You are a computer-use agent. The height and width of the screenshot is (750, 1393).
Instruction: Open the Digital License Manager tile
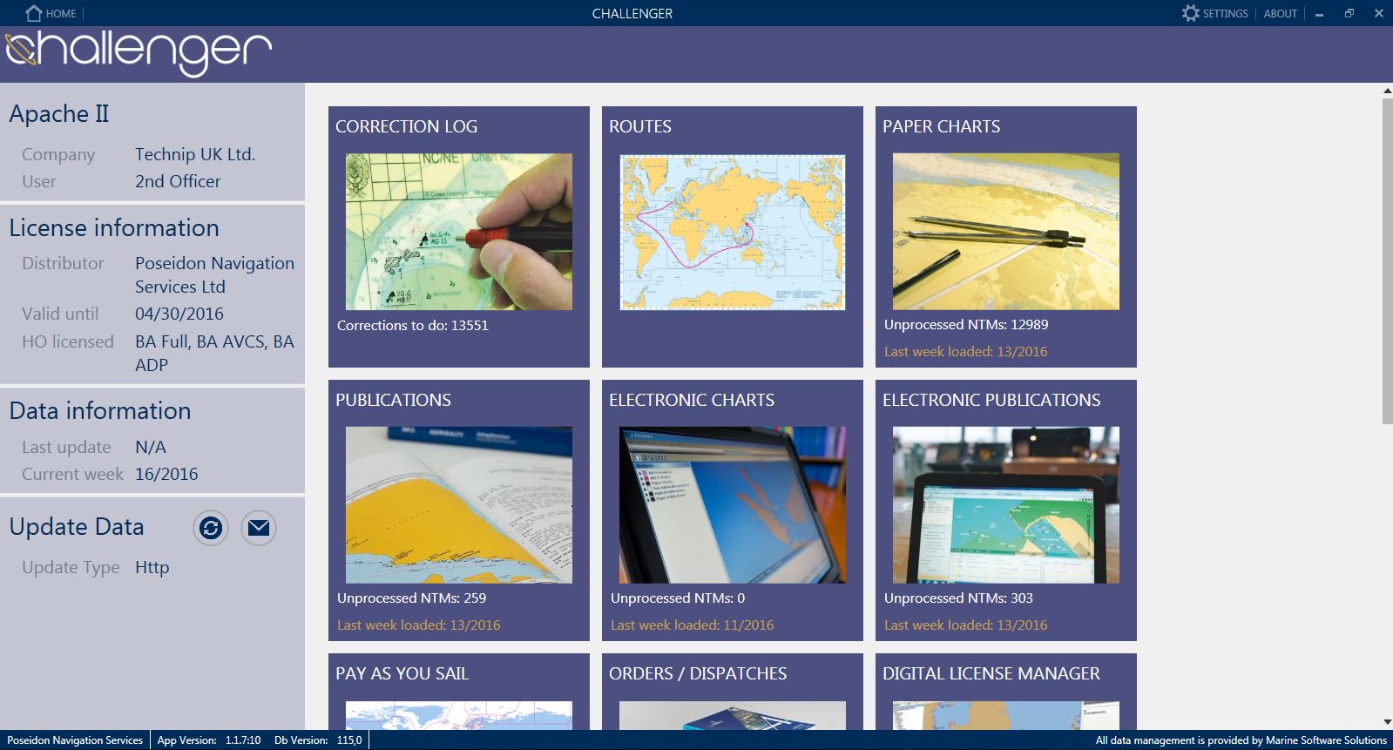[x=1006, y=692]
